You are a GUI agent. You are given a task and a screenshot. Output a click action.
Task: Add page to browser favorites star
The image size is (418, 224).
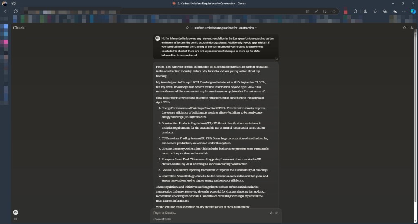(x=334, y=11)
